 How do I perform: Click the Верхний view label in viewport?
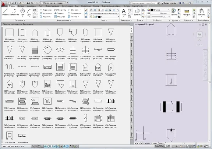pyautogui.click(x=141, y=25)
